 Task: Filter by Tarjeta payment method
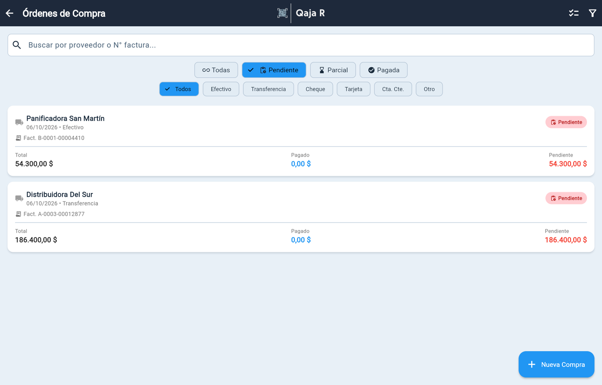pos(354,89)
